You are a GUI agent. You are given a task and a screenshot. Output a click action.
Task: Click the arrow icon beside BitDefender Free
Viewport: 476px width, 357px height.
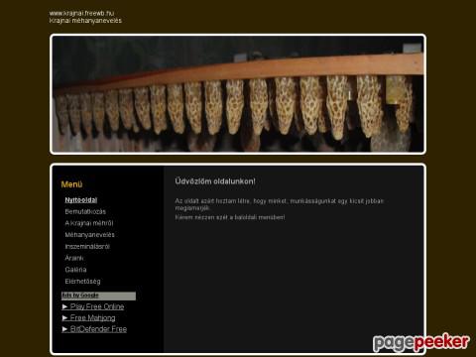(64, 329)
